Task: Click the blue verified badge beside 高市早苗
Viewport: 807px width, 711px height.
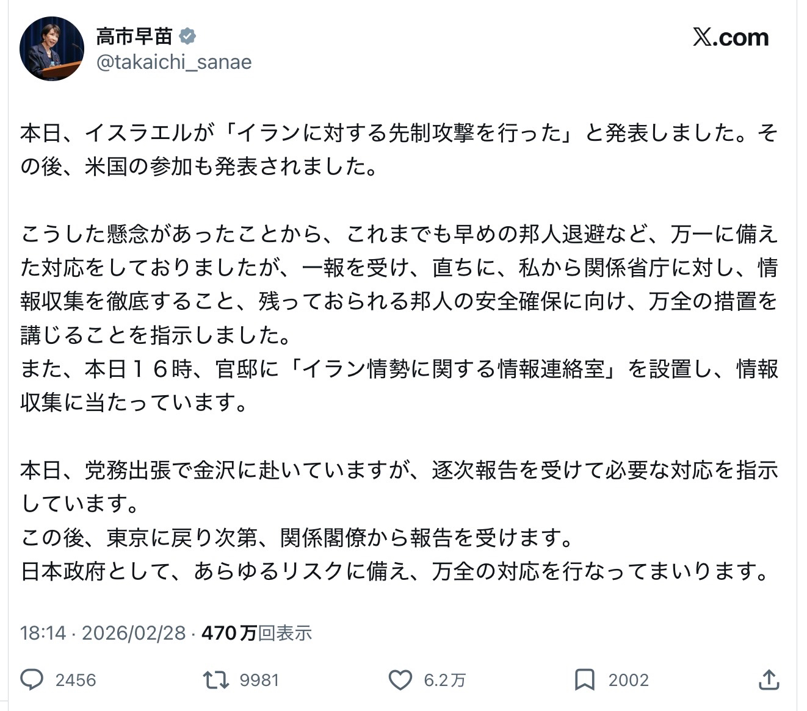Action: [x=187, y=37]
